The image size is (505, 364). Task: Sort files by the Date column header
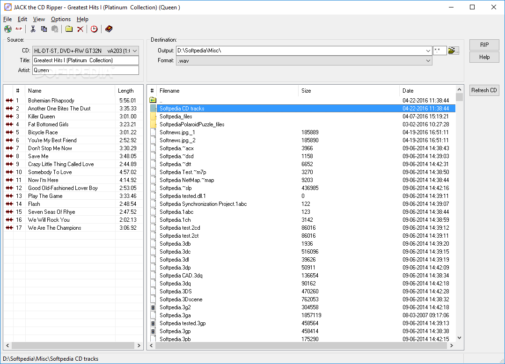click(x=427, y=91)
